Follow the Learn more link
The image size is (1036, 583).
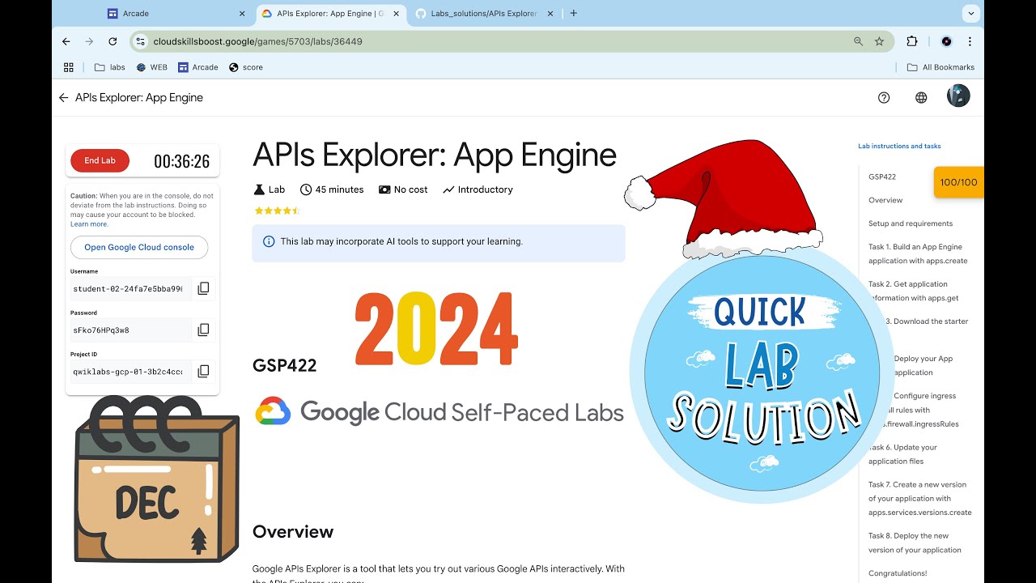(89, 224)
